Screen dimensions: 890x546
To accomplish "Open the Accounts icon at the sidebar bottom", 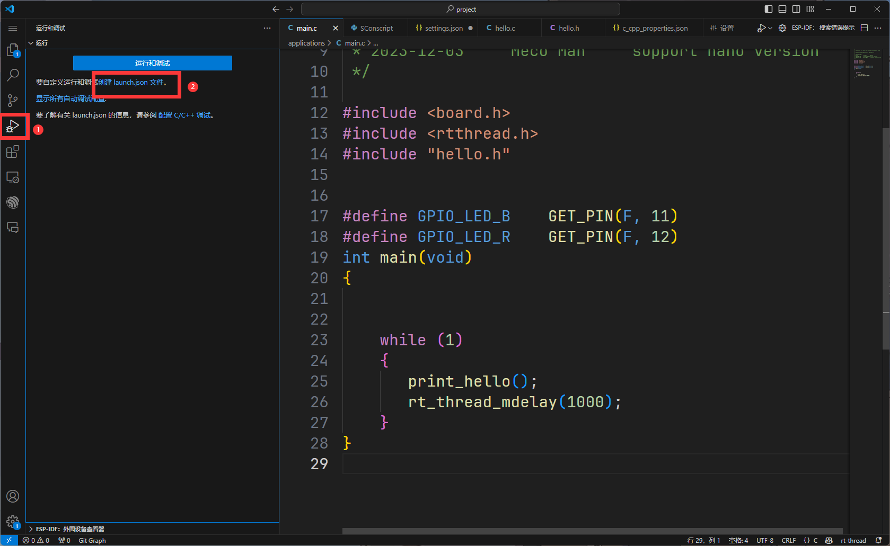I will 13,496.
